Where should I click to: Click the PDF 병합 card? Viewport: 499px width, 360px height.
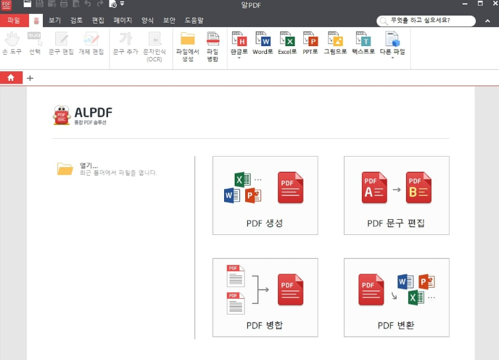[265, 297]
